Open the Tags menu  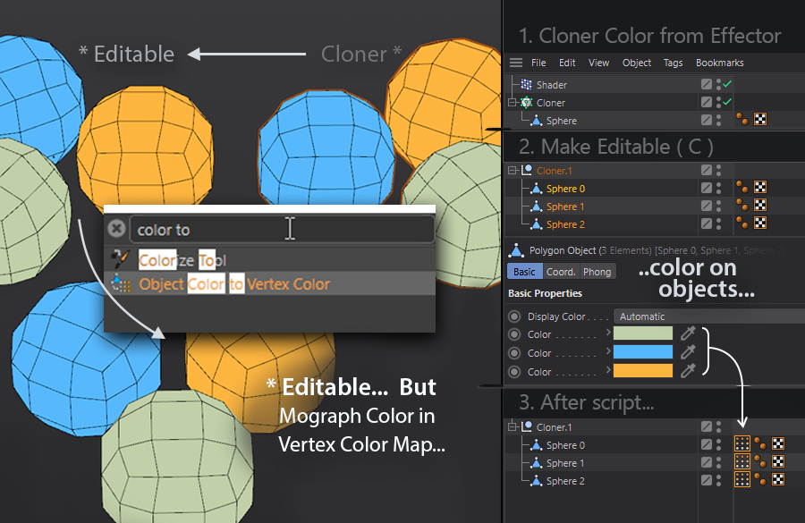click(x=673, y=63)
